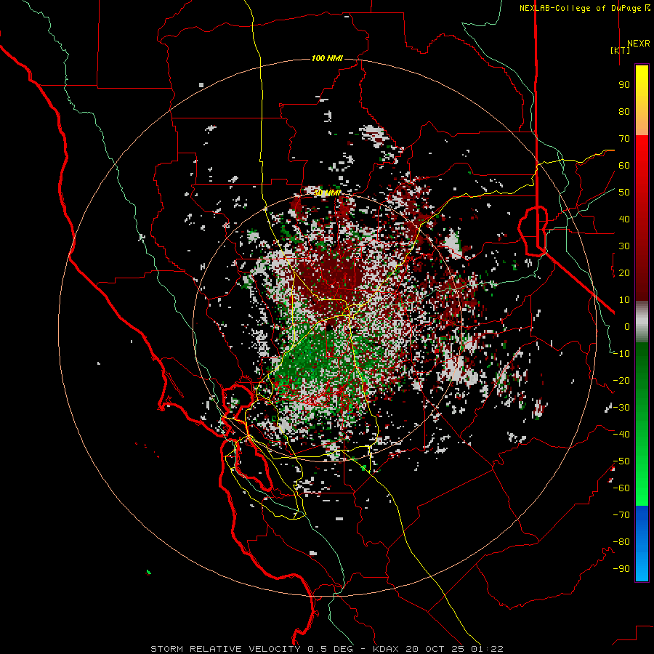This screenshot has height=654, width=654.
Task: Click the KDAX station identifier in caption
Action: point(385,649)
